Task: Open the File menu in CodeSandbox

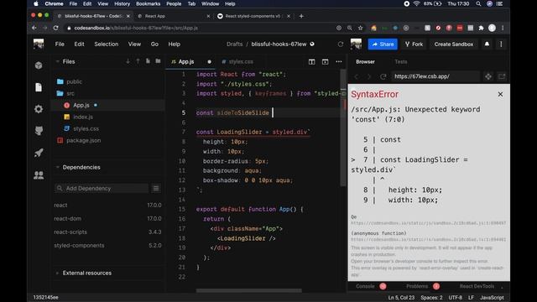Action: 60,44
